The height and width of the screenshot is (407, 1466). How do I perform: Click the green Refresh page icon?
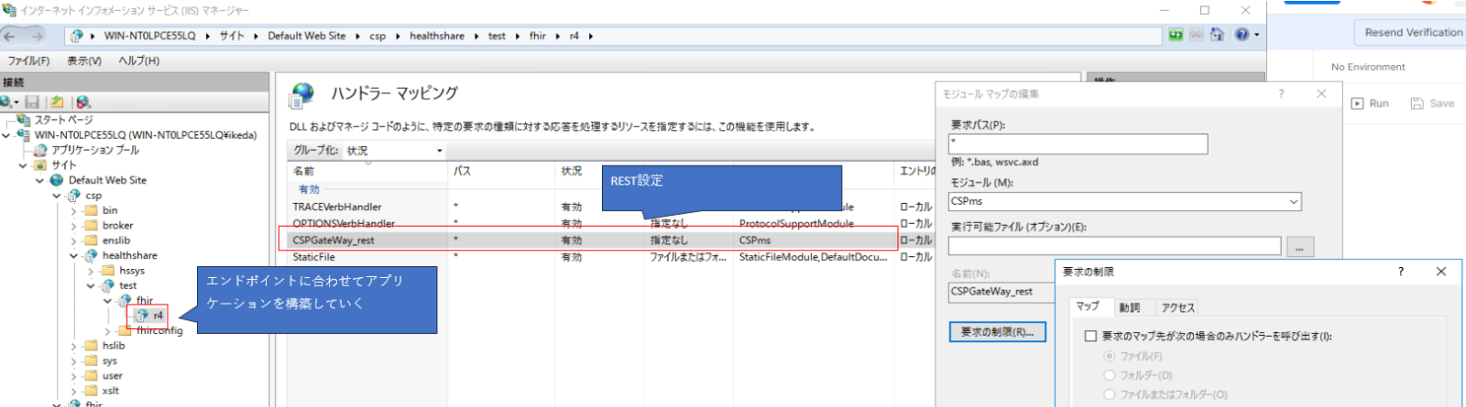tap(1176, 35)
